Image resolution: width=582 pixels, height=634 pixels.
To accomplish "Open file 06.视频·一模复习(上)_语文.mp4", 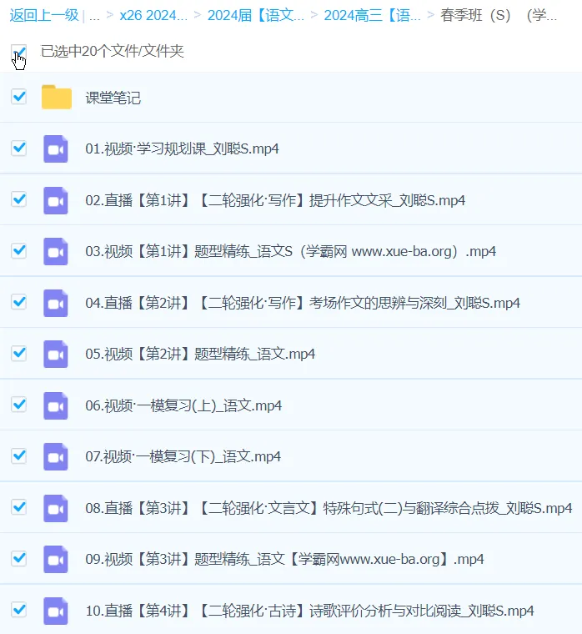I will click(183, 405).
